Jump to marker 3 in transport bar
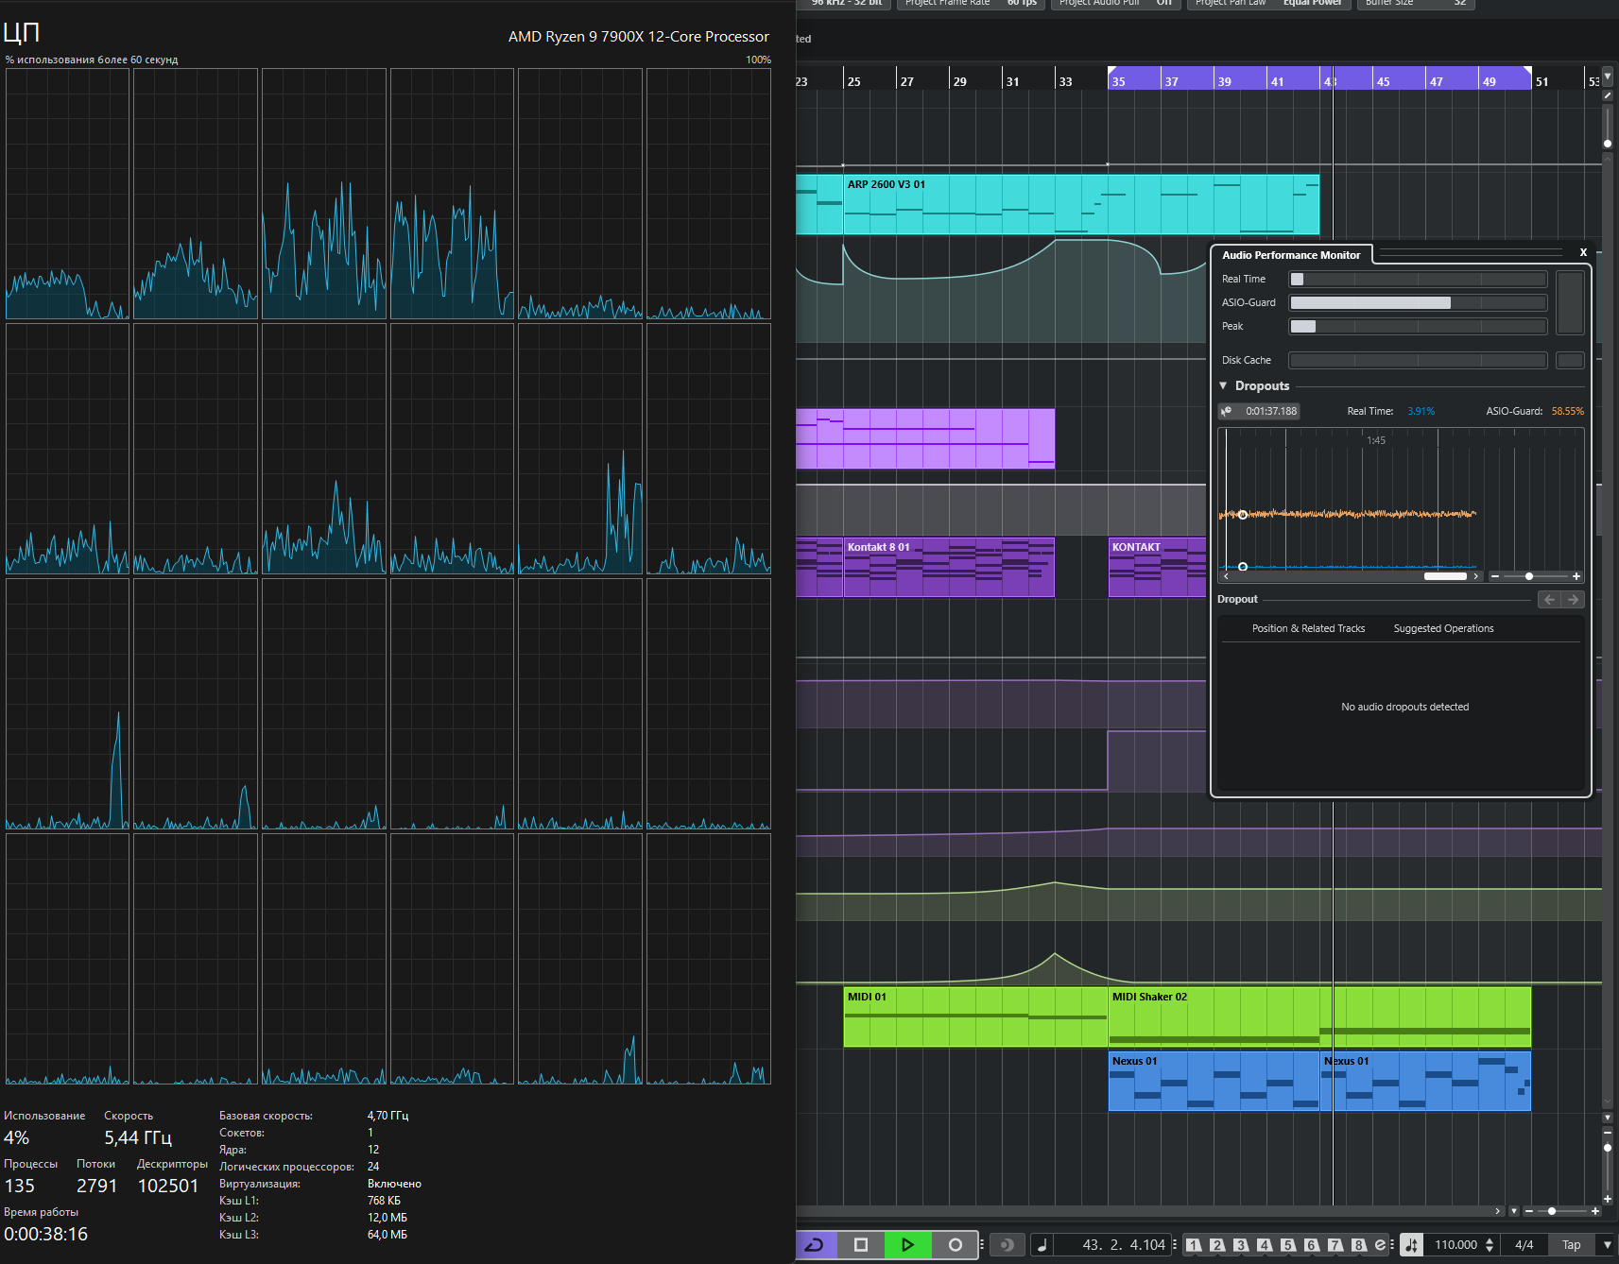 click(1241, 1245)
